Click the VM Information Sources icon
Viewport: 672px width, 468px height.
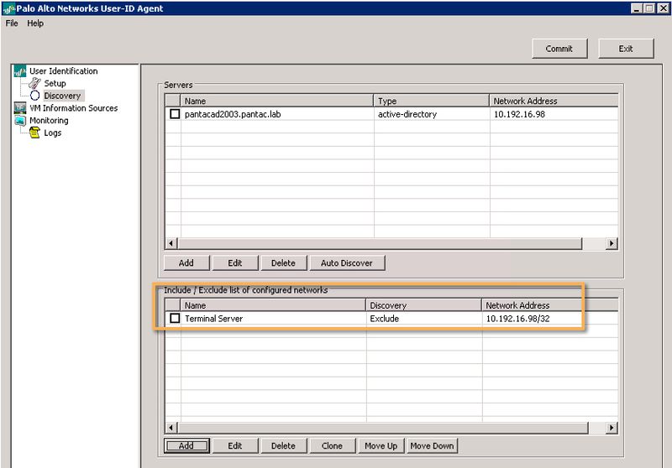point(20,108)
